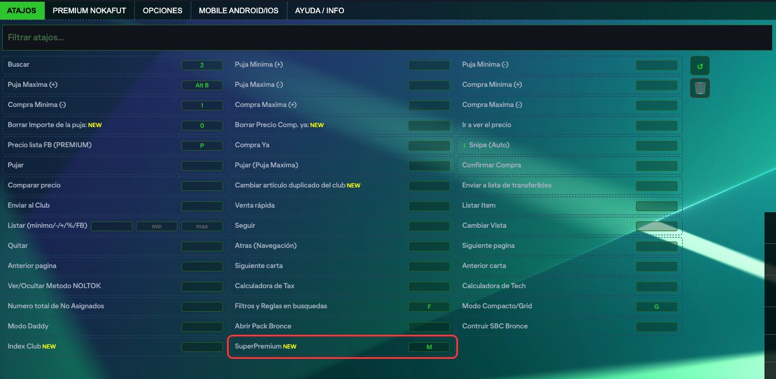The height and width of the screenshot is (379, 776).
Task: Focus the Filtrar atajos search field
Action: pyautogui.click(x=387, y=38)
